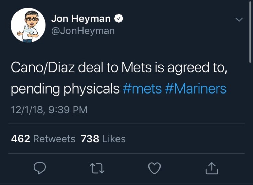
Task: Open the #Mariners hashtag
Action: [x=196, y=89]
